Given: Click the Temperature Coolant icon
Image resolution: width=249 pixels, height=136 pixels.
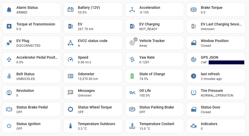Looking at the screenshot, I should 132,126.
